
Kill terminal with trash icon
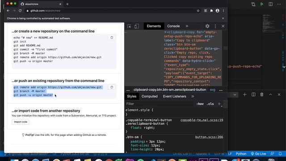click(x=262, y=94)
